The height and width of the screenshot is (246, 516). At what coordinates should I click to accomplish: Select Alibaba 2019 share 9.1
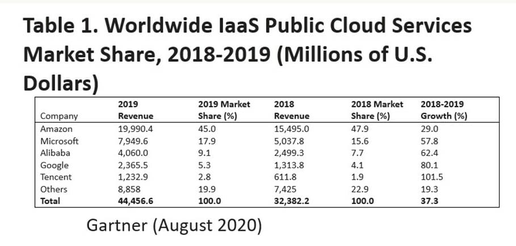(x=203, y=153)
